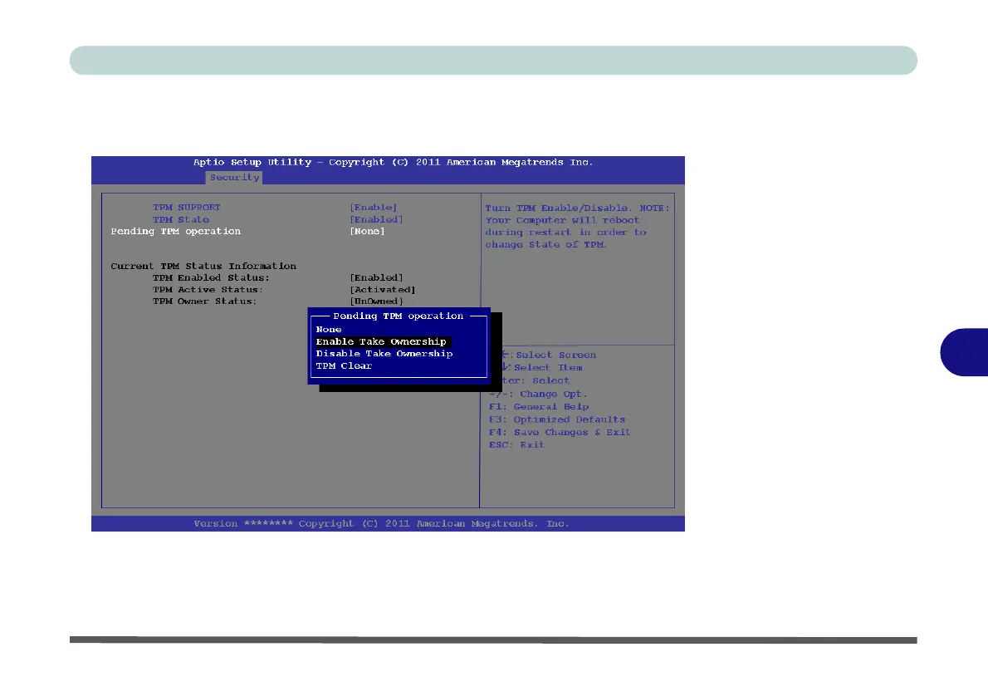Select the TPM SUPPORT setting
Viewport: 988px width, 696px height.
pyautogui.click(x=187, y=208)
